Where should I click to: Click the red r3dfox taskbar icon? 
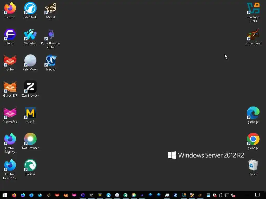click(57, 195)
